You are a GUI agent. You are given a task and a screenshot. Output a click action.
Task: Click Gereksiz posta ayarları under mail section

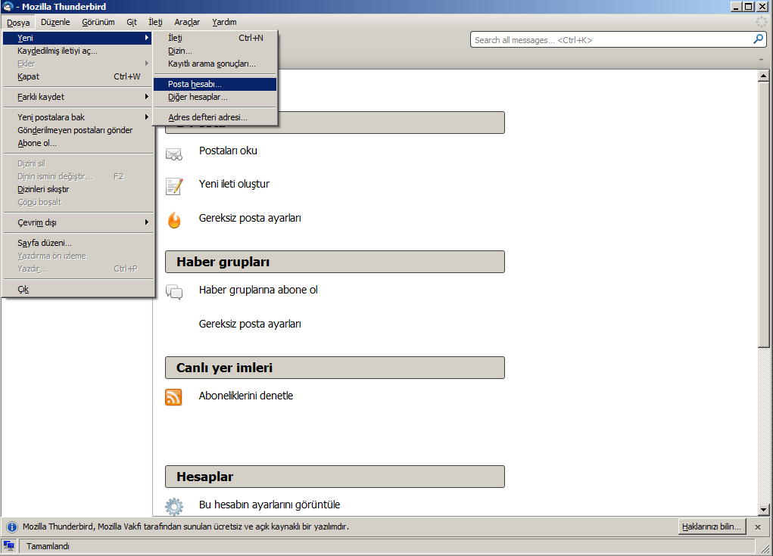pos(250,218)
